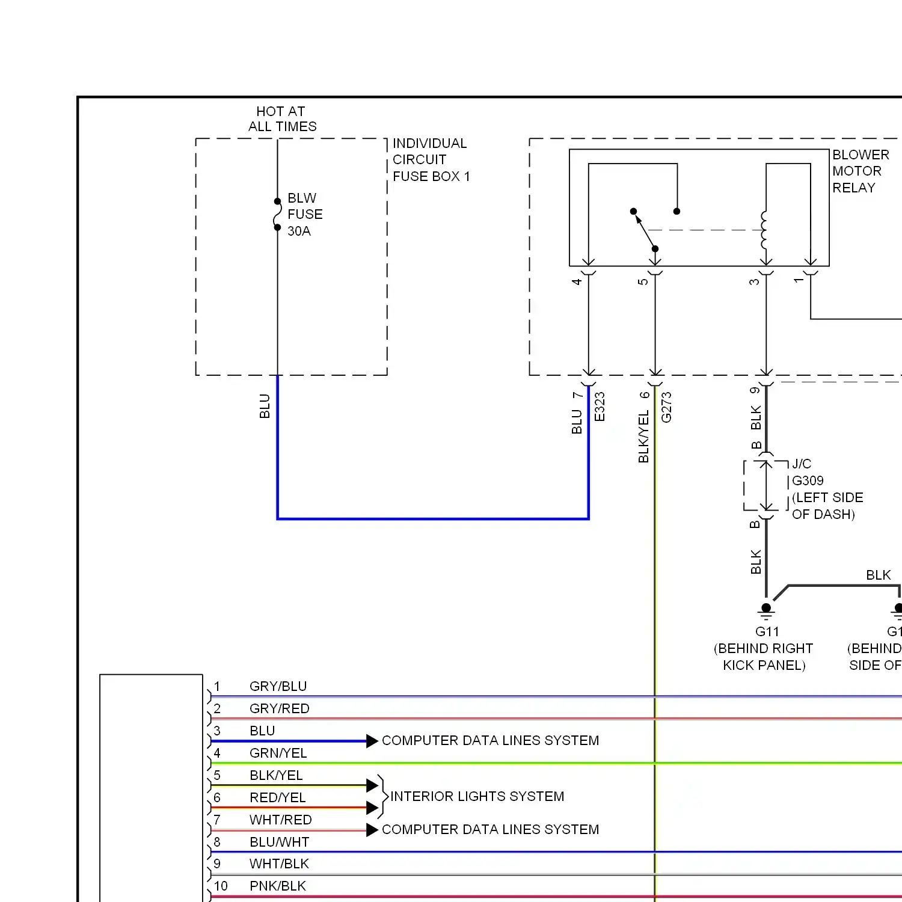Click the arrowhead on the WHT/RED pin 7 wire
This screenshot has height=902, width=902.
(372, 830)
